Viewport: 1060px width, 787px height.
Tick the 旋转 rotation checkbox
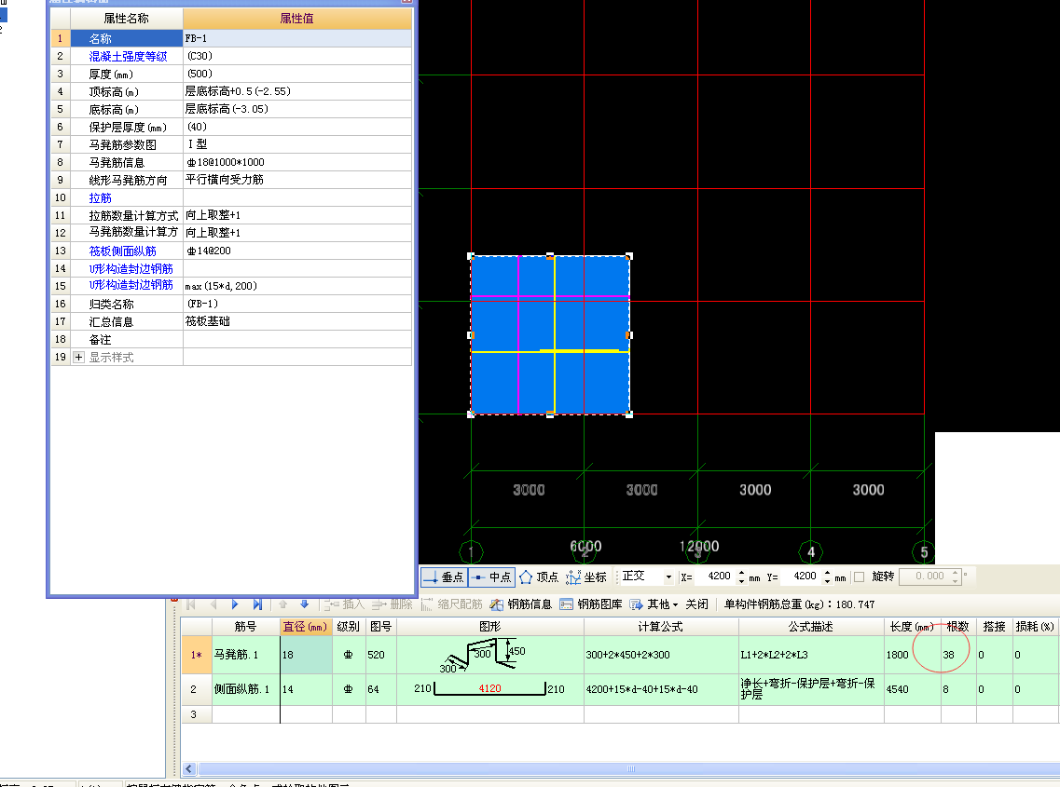point(860,577)
